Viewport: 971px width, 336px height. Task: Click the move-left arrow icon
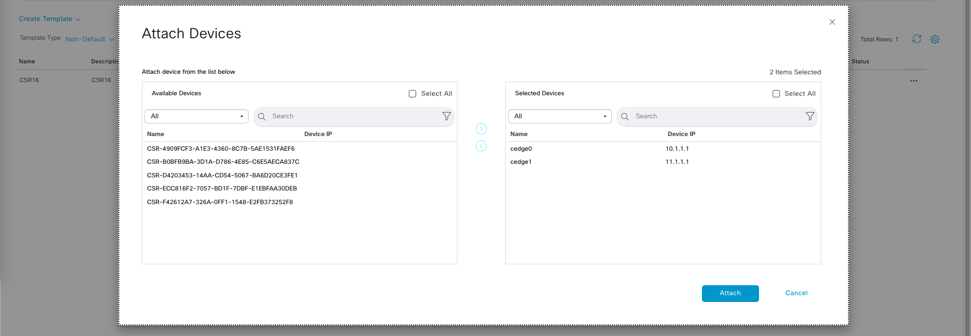(481, 146)
